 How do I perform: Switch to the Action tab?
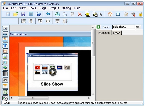click(x=117, y=33)
